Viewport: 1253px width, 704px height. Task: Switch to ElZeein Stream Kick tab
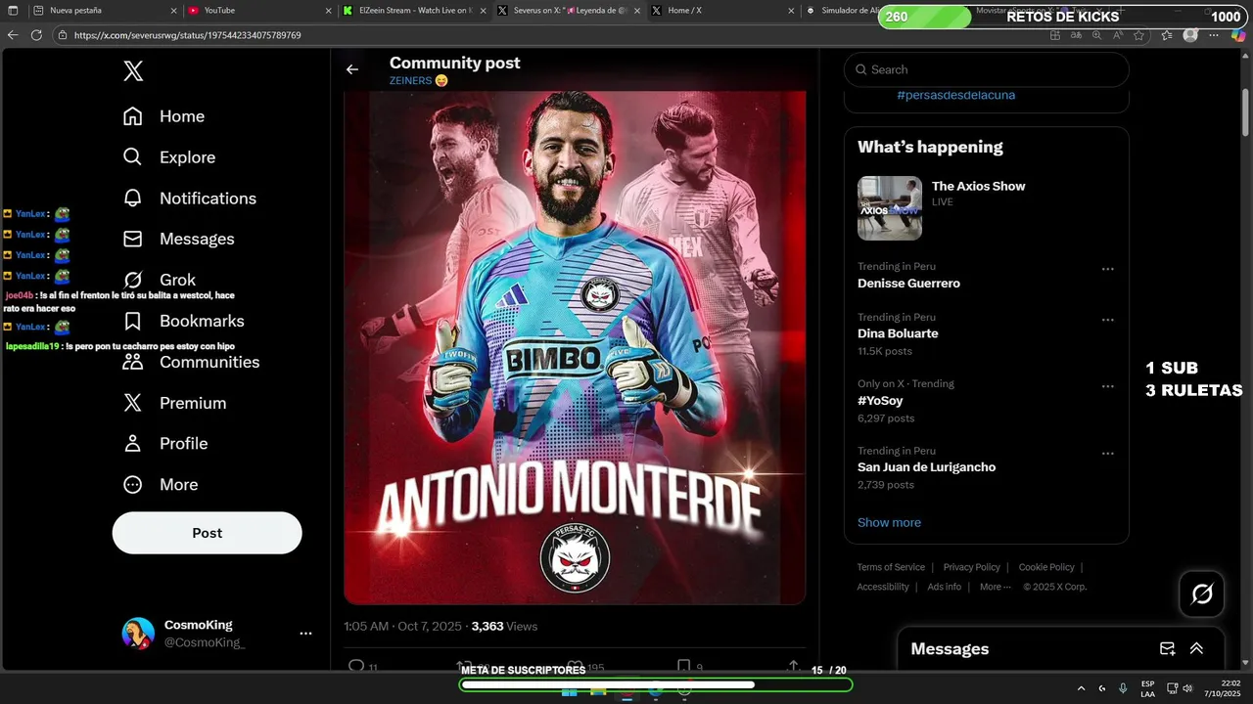pyautogui.click(x=414, y=11)
